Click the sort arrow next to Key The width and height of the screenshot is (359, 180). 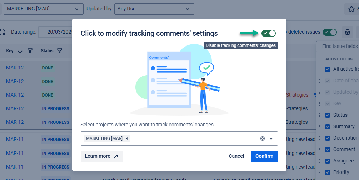pyautogui.click(x=20, y=51)
